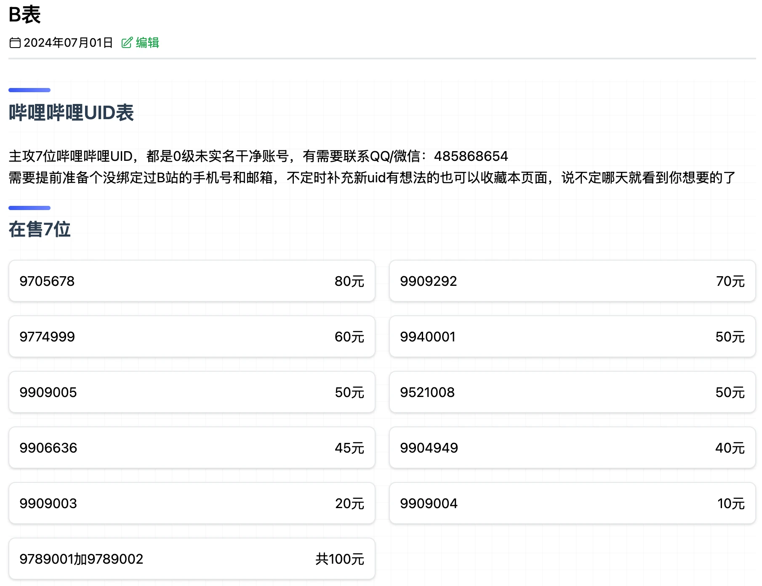Click the 2024年07月01日 date text

68,43
